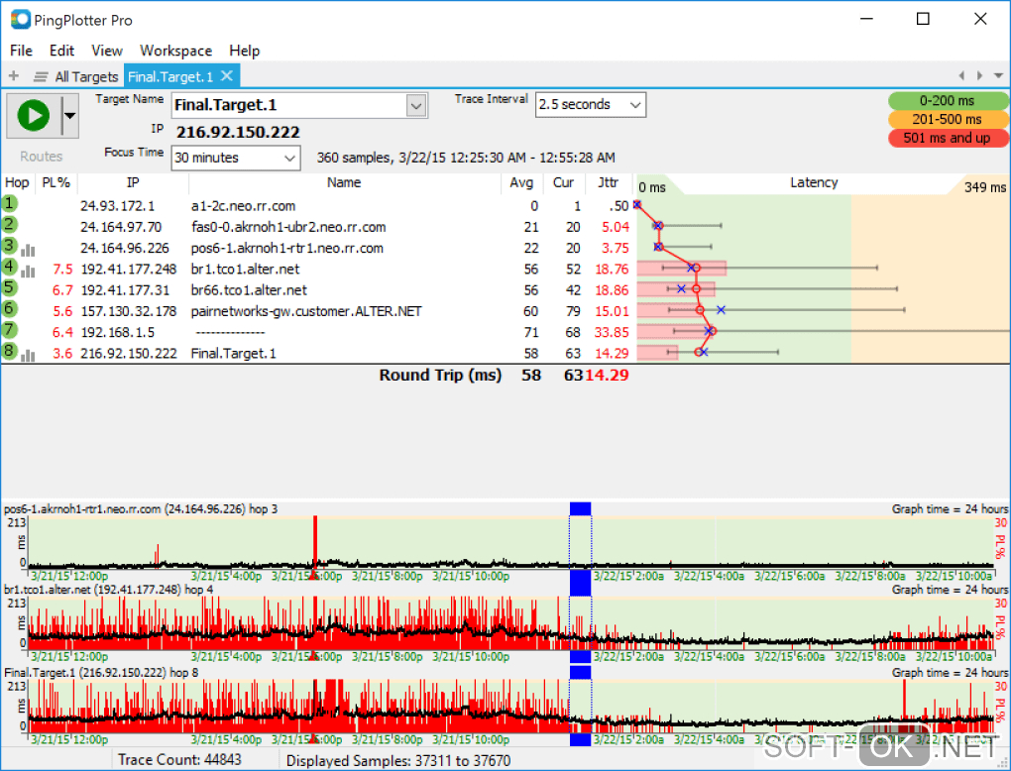Screen dimensions: 1011x771
Task: Open the tab list dropdown arrow
Action: [998, 76]
